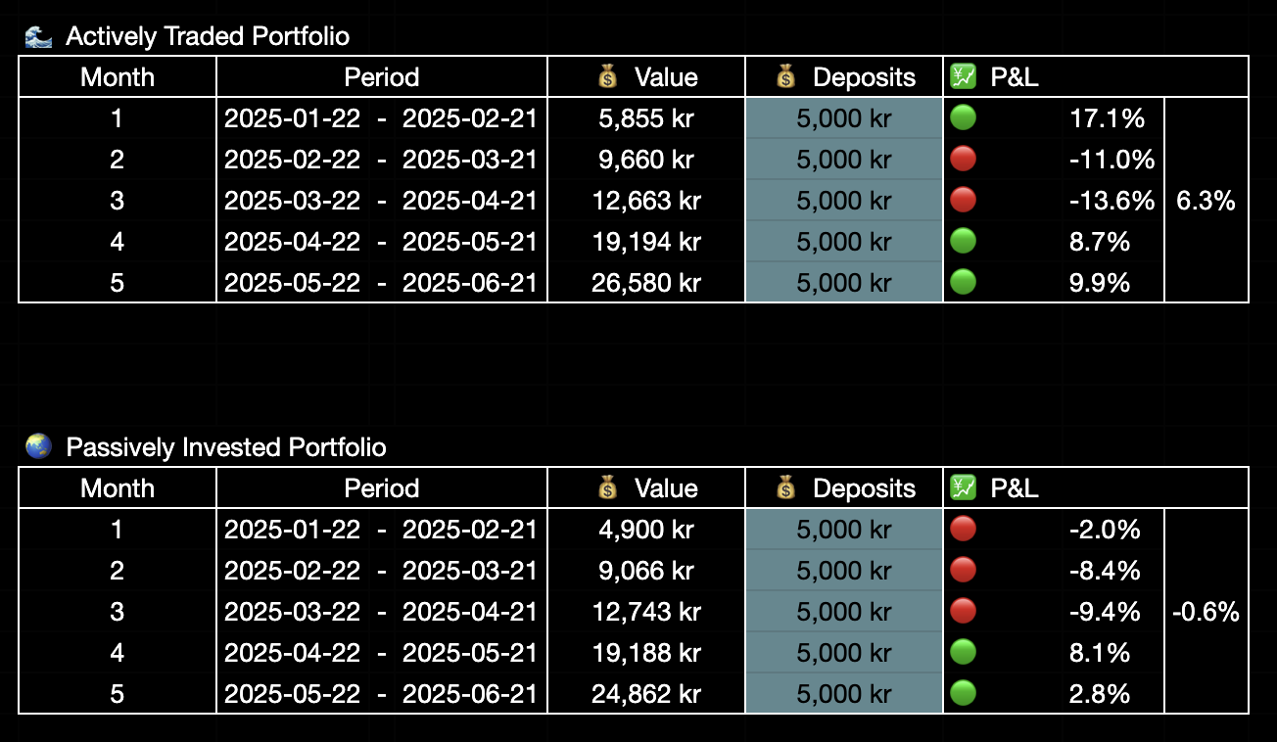Screen dimensions: 1277x742
Task: Select the active portfolio month 1 deposit cell
Action: coord(844,118)
